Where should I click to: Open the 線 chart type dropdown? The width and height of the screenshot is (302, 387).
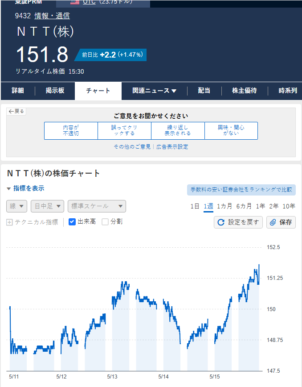pos(17,206)
